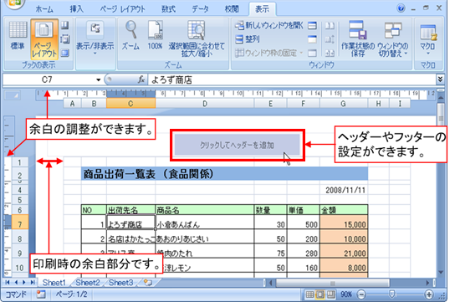Click the amount cell 15,000
The width and height of the screenshot is (455, 302).
[344, 222]
